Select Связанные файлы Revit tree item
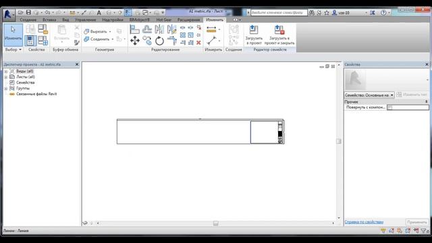Viewport: 432px width, 243px height. pos(36,94)
